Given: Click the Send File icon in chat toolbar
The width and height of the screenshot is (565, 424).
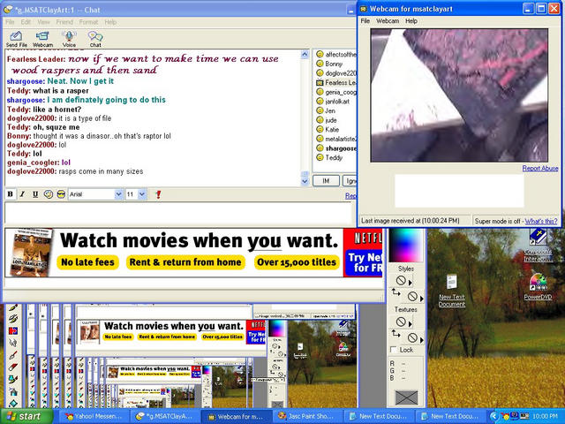Looking at the screenshot, I should click(x=16, y=39).
